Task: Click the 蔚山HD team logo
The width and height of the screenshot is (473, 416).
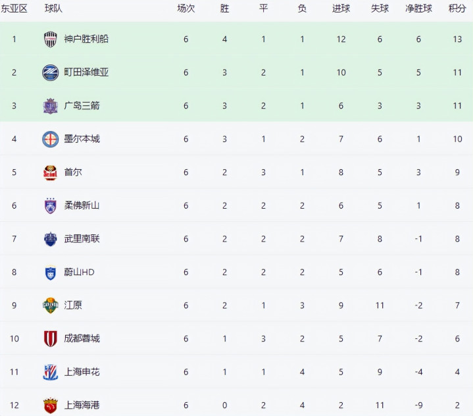Action: (x=51, y=272)
